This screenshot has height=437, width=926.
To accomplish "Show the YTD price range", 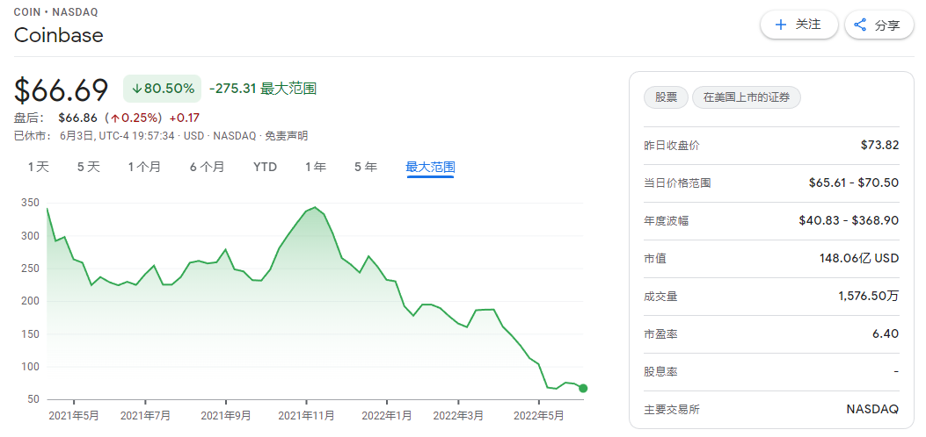I will (265, 167).
